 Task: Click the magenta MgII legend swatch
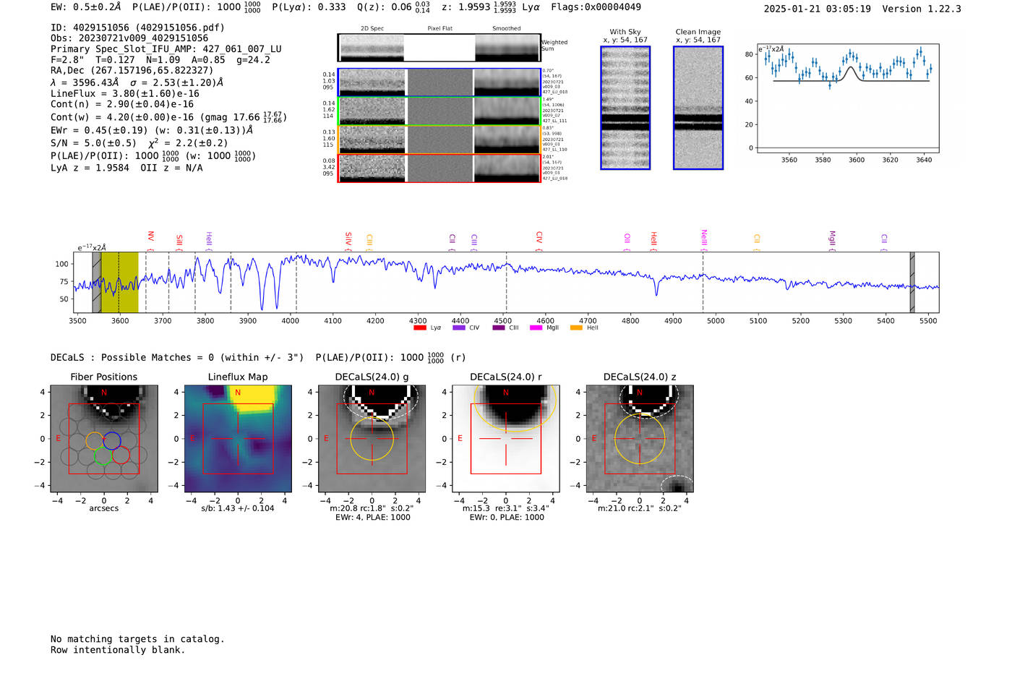tap(536, 328)
